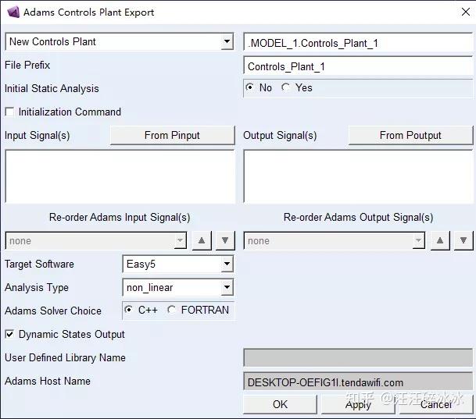Open the Analysis Type non_linear dropdown

(x=227, y=288)
